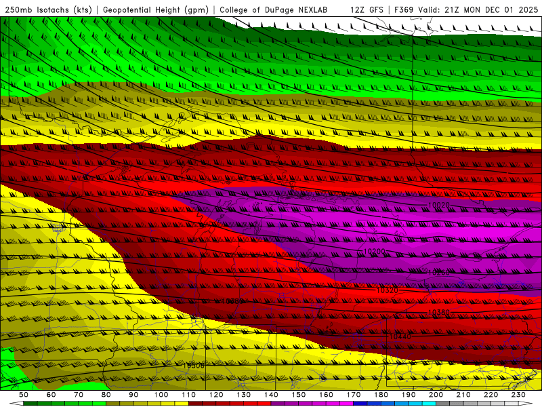The height and width of the screenshot is (407, 542).
Task: Click the 140 value on the color scale
Action: pyautogui.click(x=271, y=395)
